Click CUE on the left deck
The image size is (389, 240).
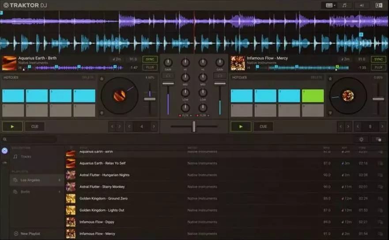[x=35, y=127]
